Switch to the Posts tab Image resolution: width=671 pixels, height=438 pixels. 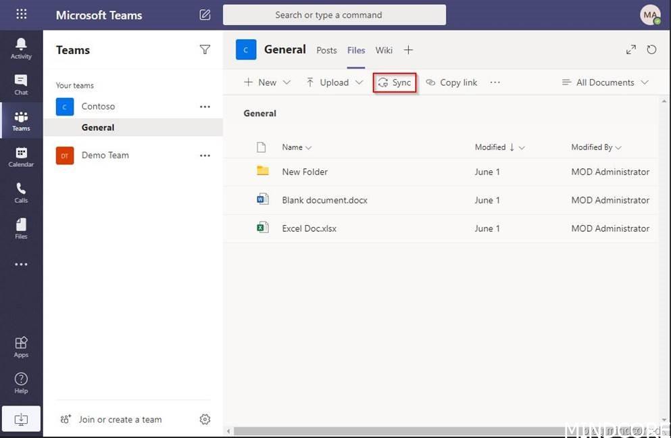pyautogui.click(x=326, y=50)
